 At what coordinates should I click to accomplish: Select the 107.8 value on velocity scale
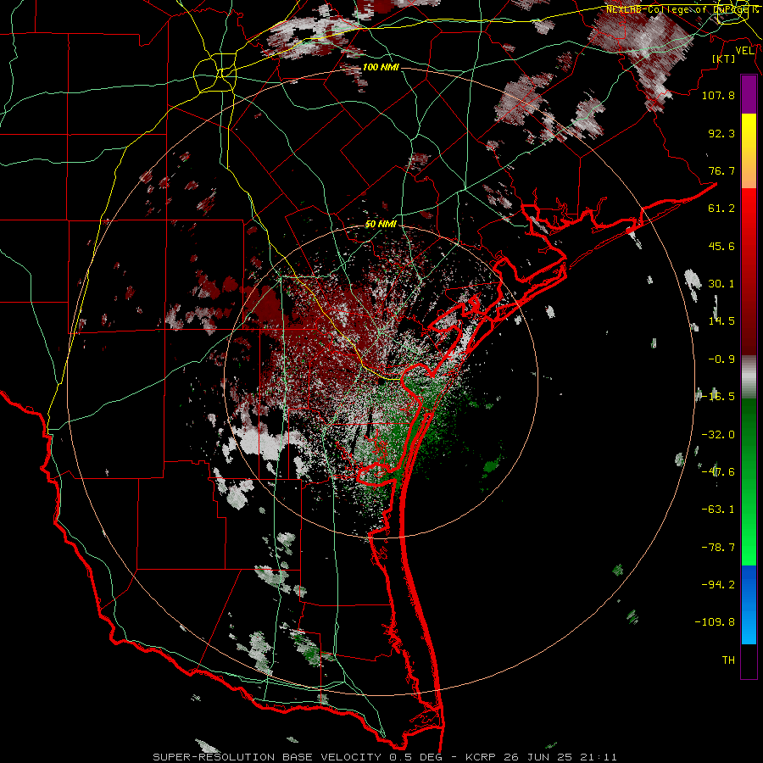718,95
